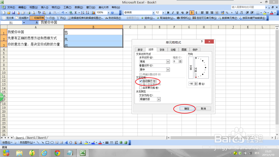Toggle 合并单元格 checkbox
279x157 pixels.
(x=141, y=88)
